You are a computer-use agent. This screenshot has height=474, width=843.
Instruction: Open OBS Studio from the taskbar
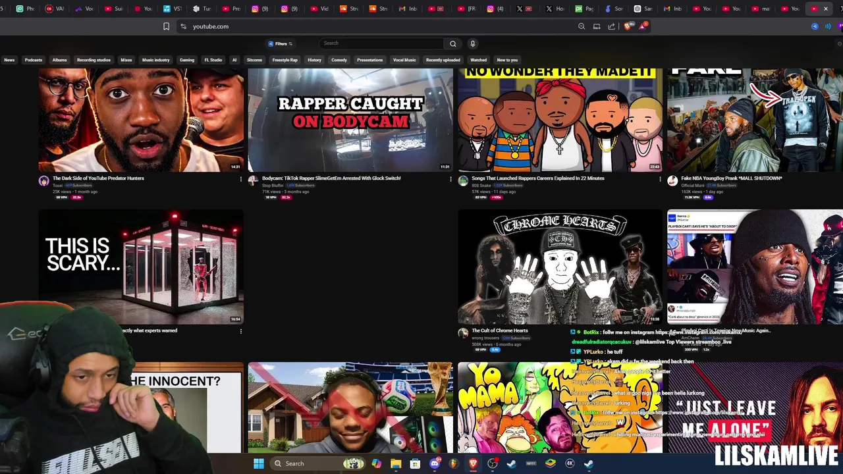point(493,463)
